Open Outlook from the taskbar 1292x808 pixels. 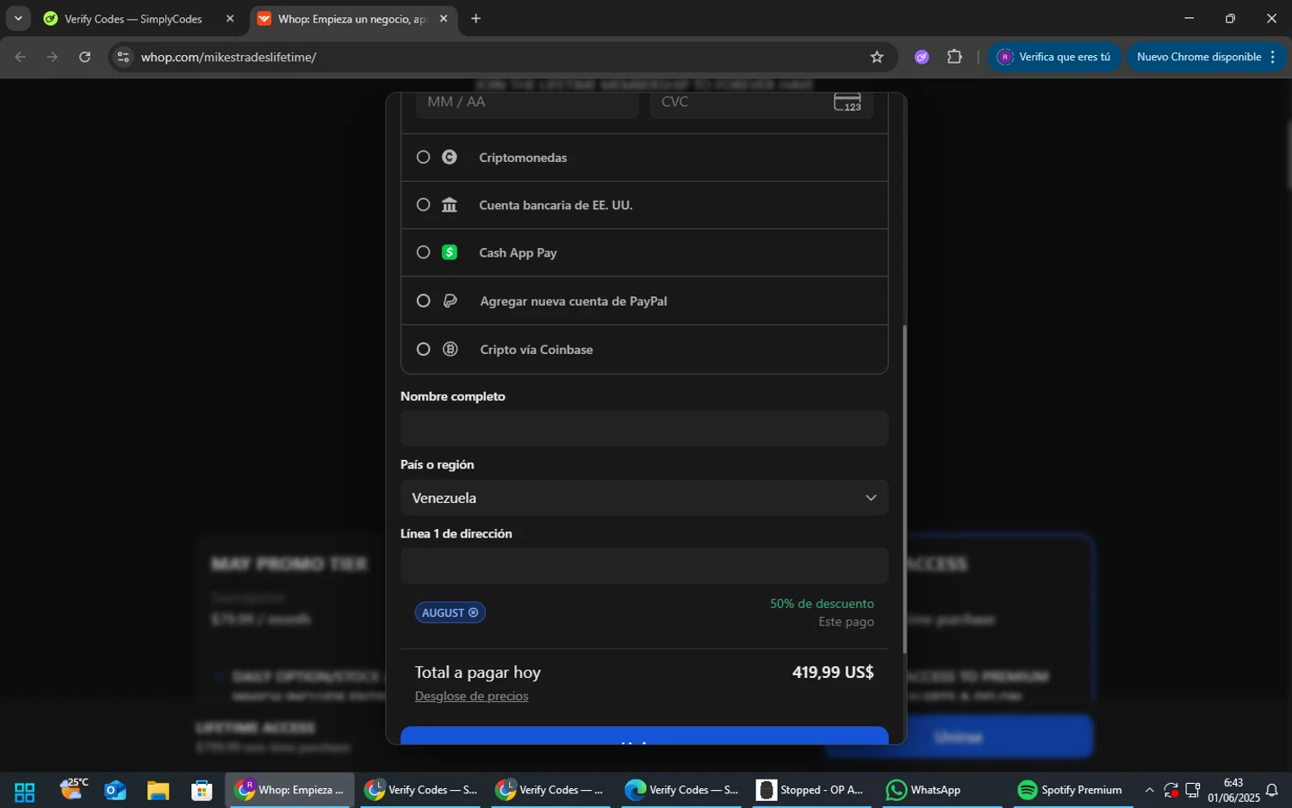pyautogui.click(x=115, y=791)
